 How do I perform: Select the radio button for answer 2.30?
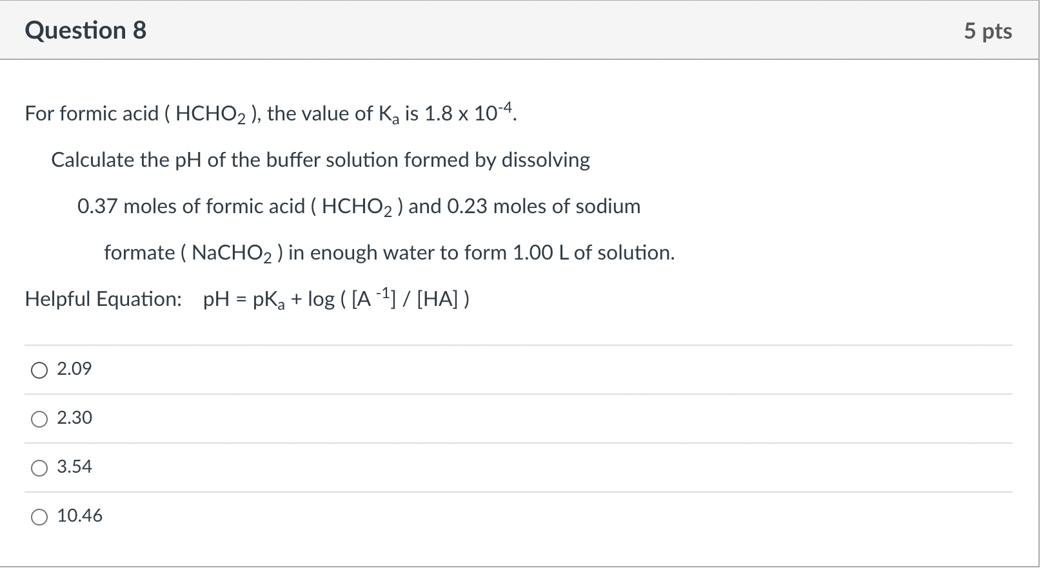coord(39,419)
